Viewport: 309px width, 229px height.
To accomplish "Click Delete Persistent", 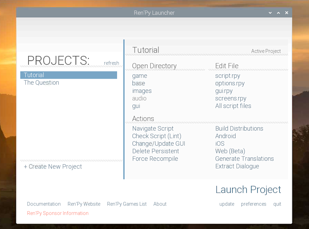I will pyautogui.click(x=156, y=151).
